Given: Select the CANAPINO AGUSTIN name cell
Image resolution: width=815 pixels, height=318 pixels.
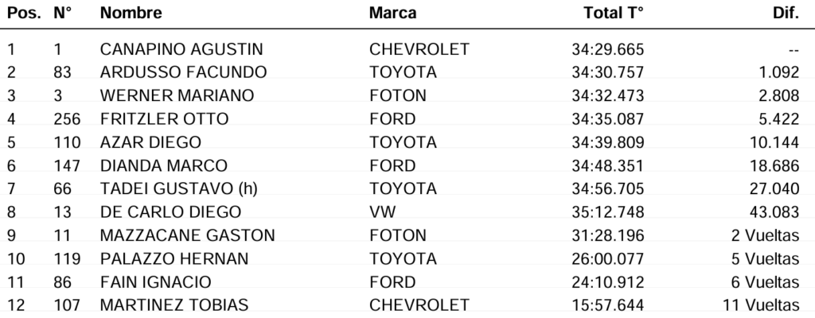Looking at the screenshot, I should 181,49.
